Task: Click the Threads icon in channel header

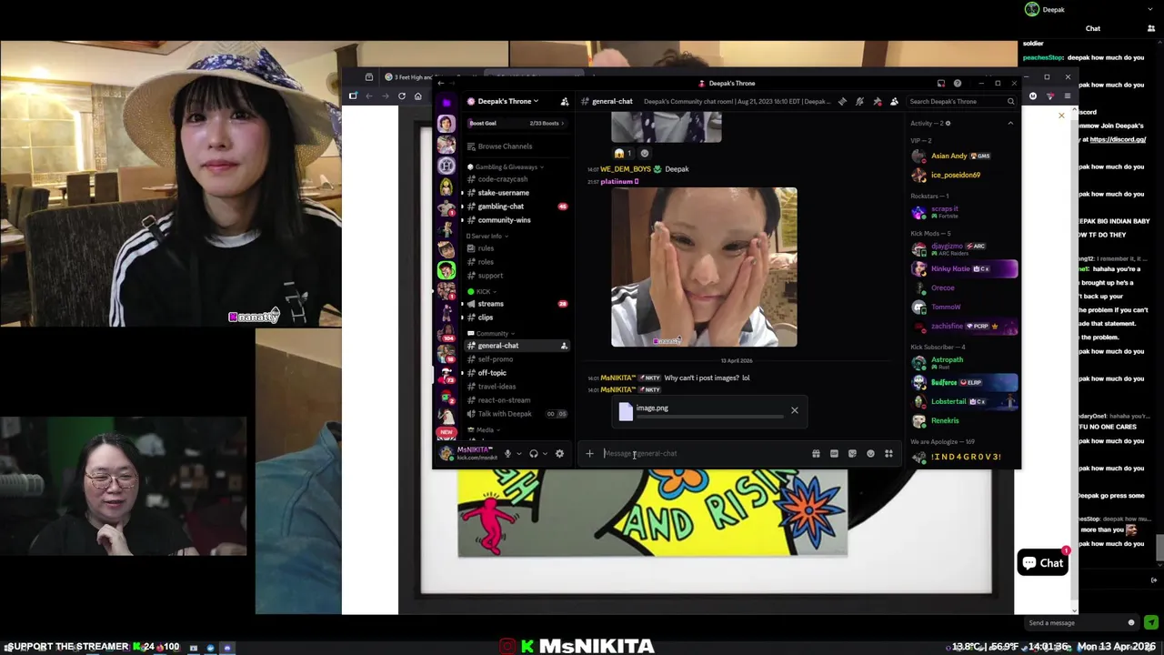Action: point(842,101)
